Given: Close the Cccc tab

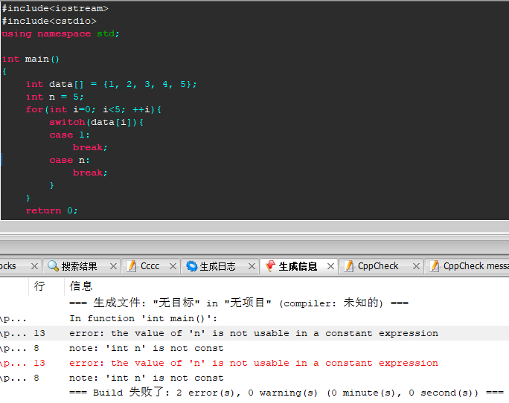Looking at the screenshot, I should point(173,266).
